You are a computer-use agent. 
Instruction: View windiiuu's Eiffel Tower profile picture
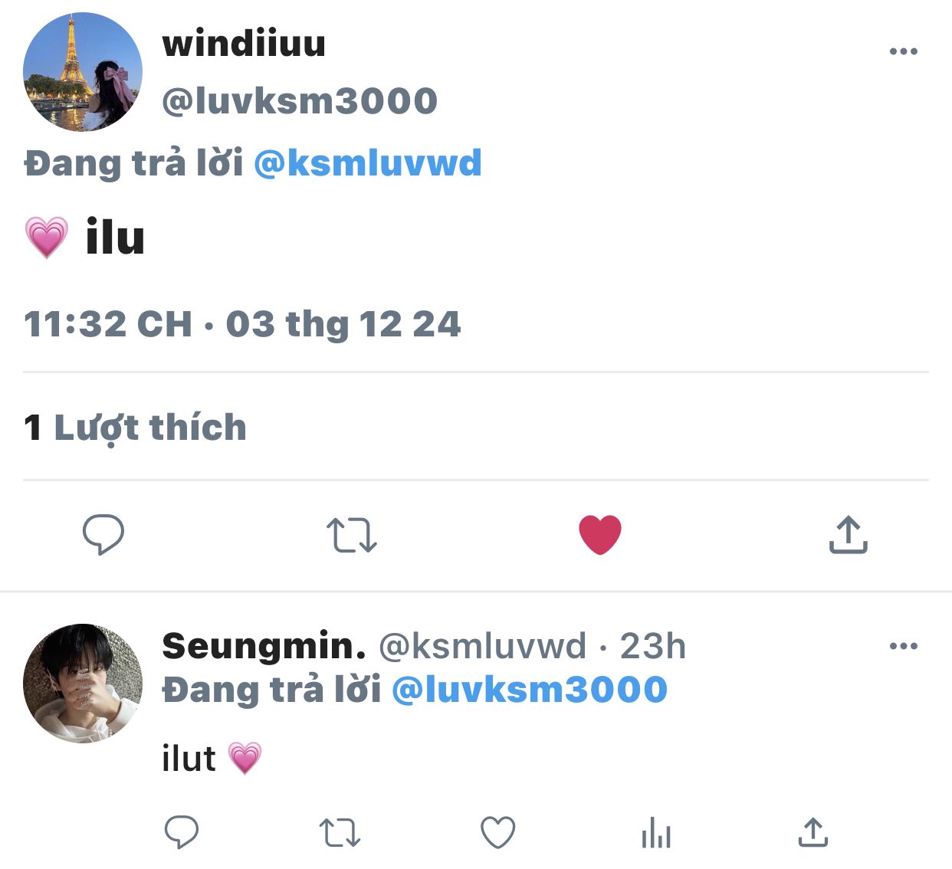(83, 72)
